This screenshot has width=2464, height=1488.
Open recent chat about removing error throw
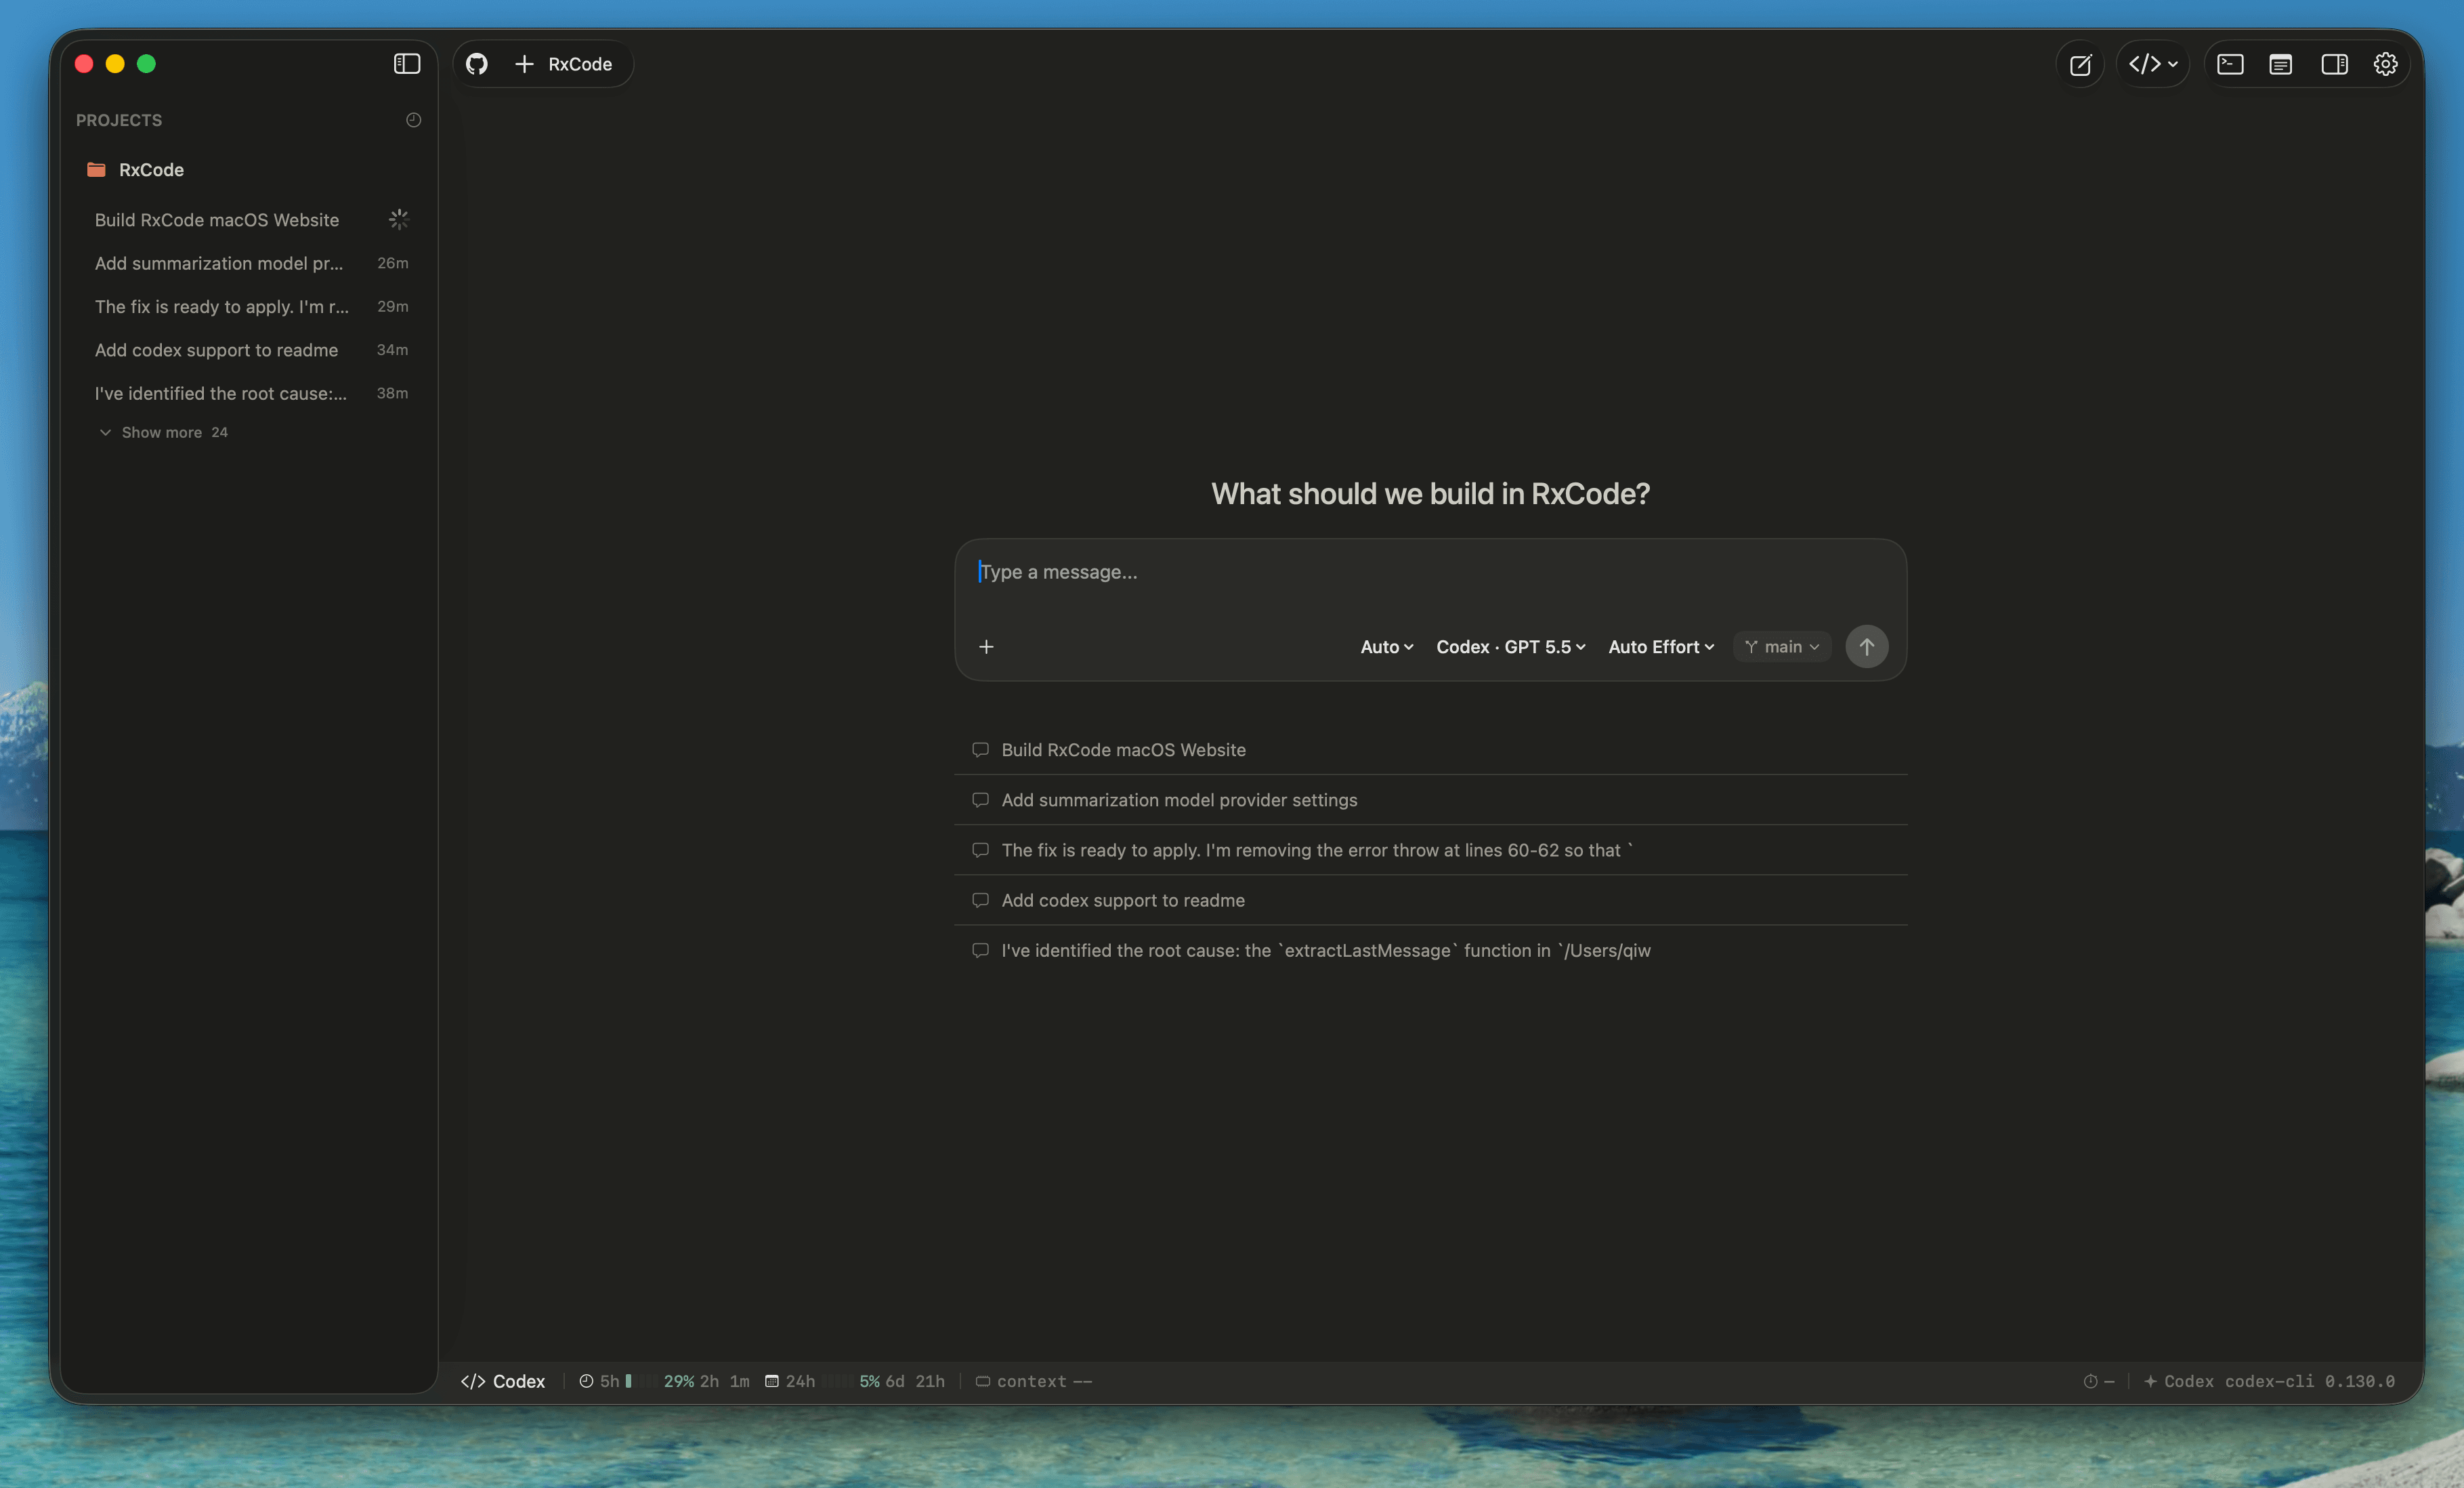click(1430, 850)
